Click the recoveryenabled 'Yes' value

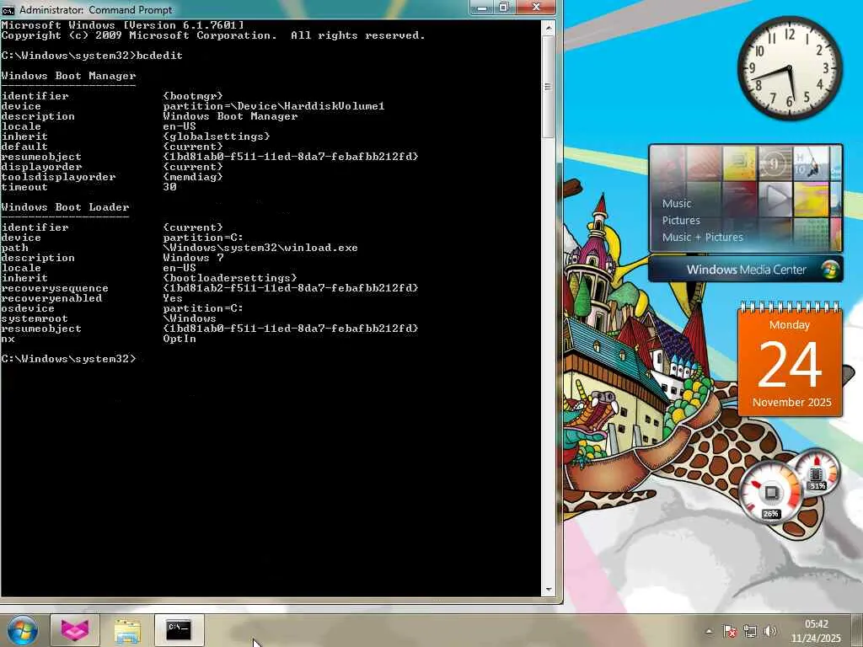pos(173,298)
